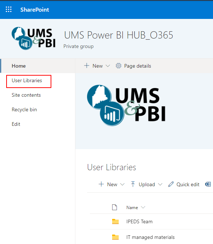Open Site contents in left navigation
213x244 pixels.
pos(26,95)
